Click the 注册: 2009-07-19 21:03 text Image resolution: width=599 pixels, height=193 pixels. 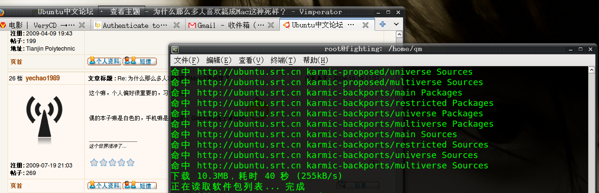(41, 166)
